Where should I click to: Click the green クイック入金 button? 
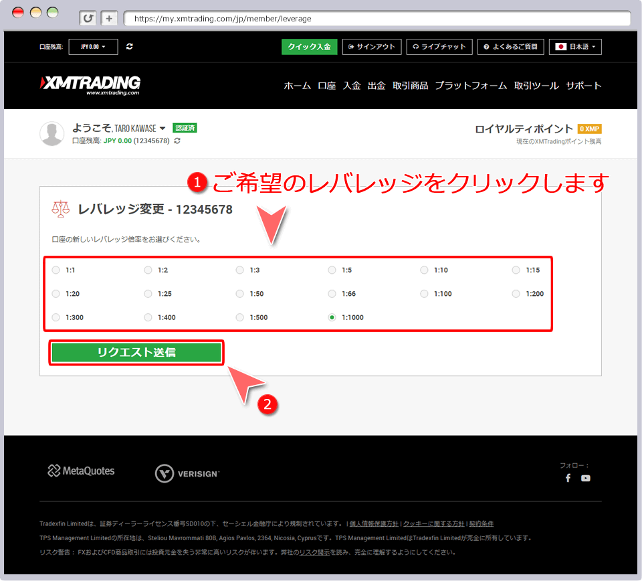[309, 47]
